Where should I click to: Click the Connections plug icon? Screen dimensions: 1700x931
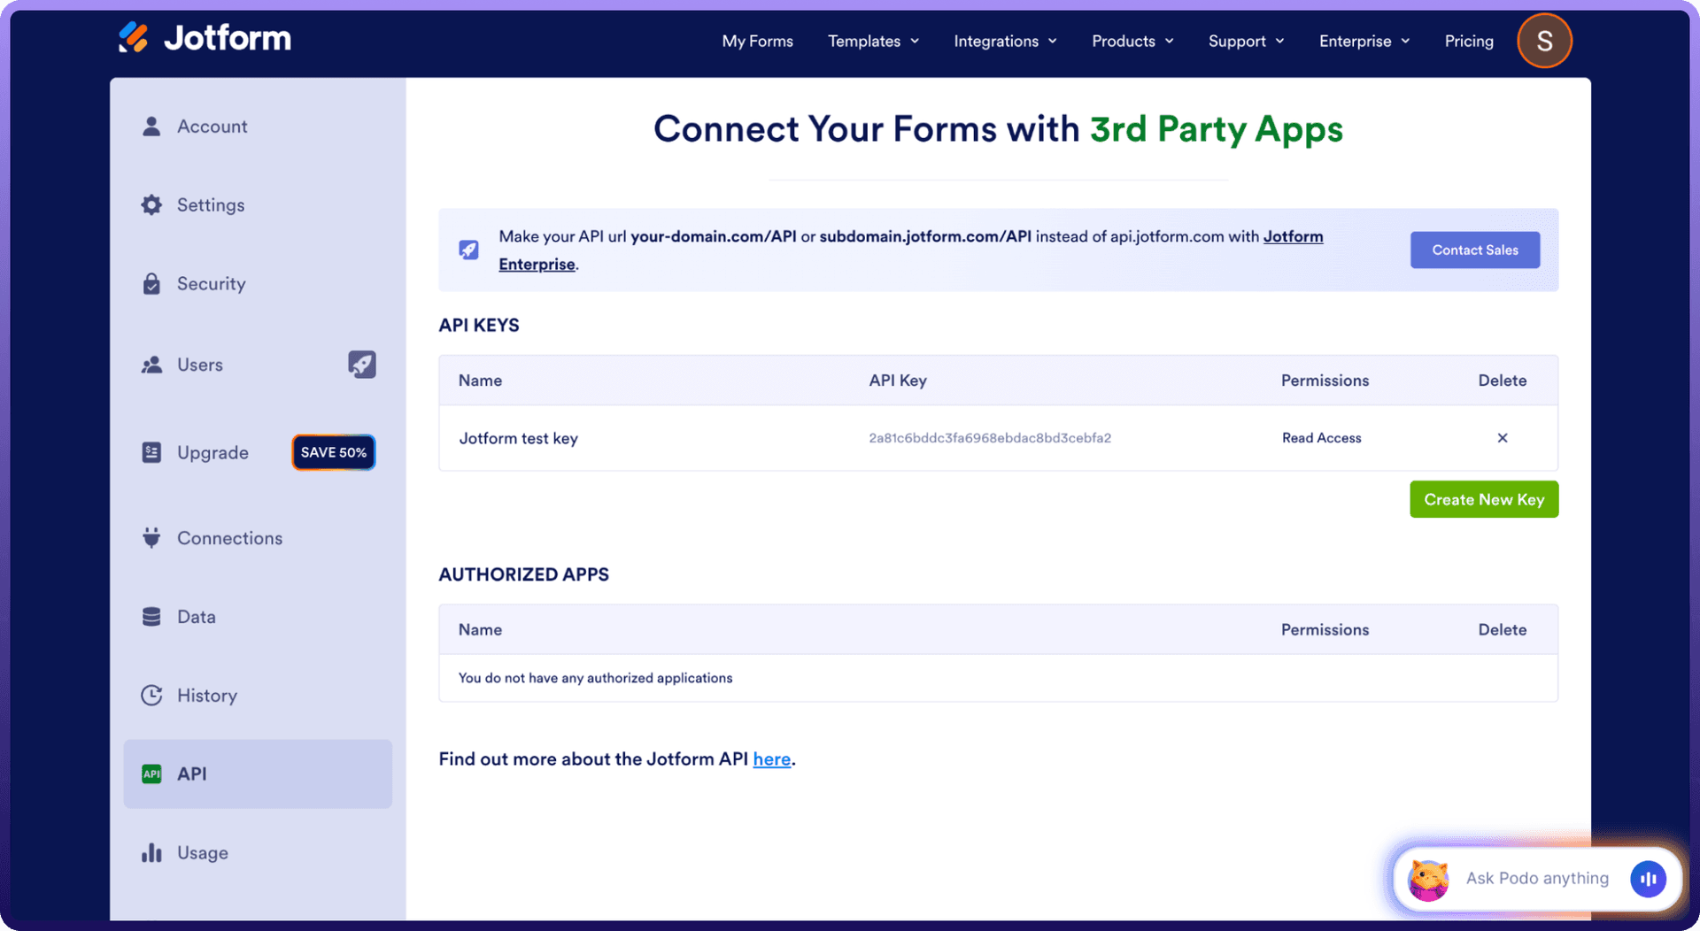pos(151,538)
